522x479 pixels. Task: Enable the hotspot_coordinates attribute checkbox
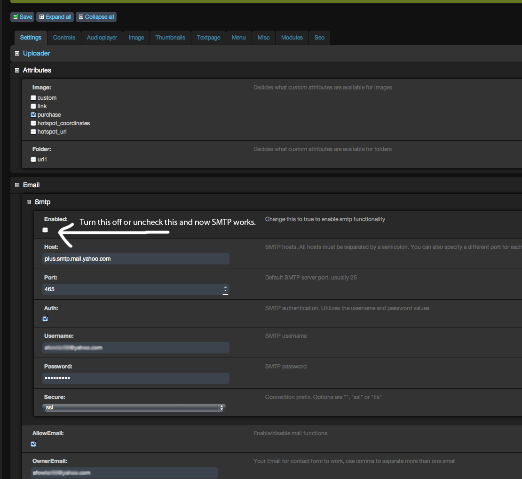[x=33, y=123]
